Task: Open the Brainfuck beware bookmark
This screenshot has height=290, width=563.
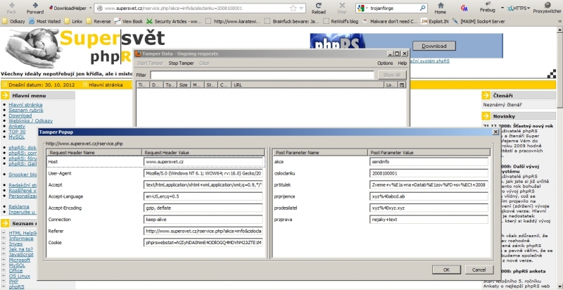Action: 291,21
